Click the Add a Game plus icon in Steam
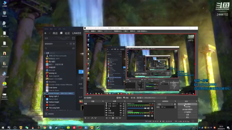232x130 pixels. coord(46,114)
